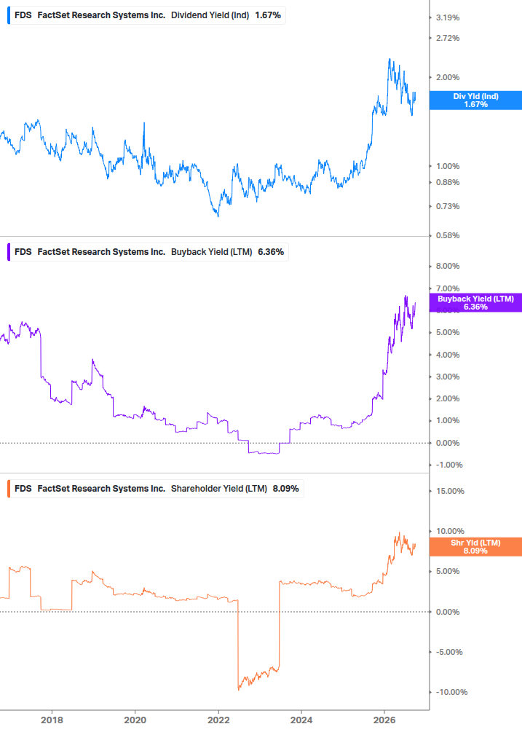Click the orange legend color bar
The image size is (522, 732).
[x=9, y=489]
